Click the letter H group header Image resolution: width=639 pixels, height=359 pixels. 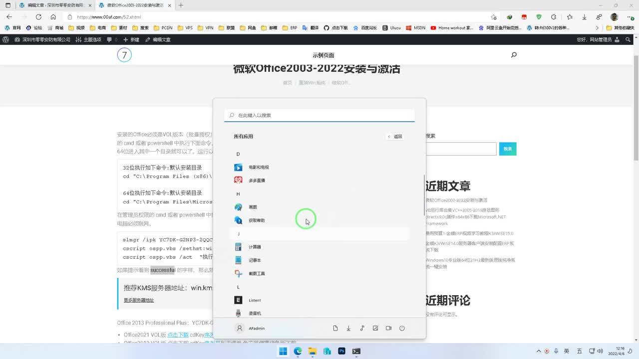coord(238,194)
